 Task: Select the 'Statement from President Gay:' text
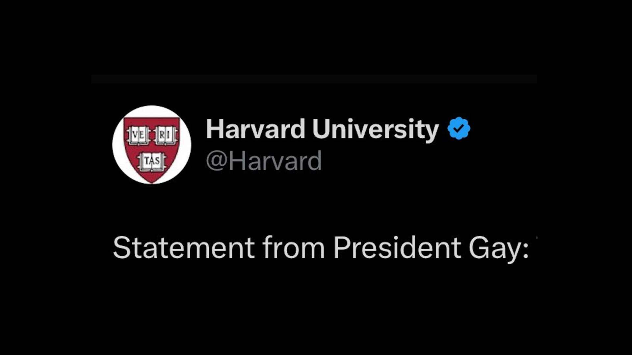[x=321, y=248]
